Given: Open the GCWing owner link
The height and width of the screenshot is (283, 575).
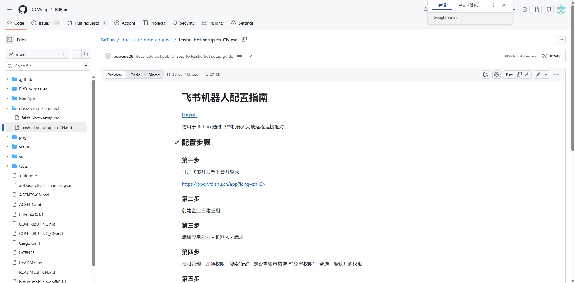Looking at the screenshot, I should 39,10.
